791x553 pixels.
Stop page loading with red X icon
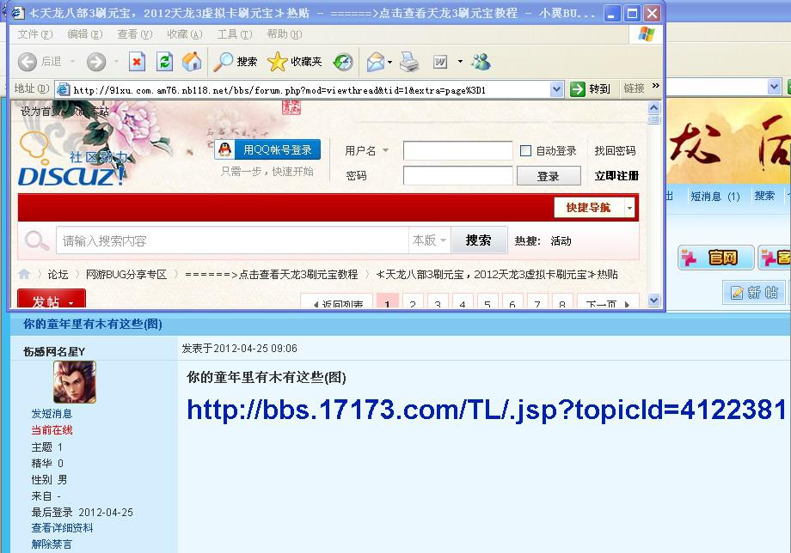(x=137, y=62)
